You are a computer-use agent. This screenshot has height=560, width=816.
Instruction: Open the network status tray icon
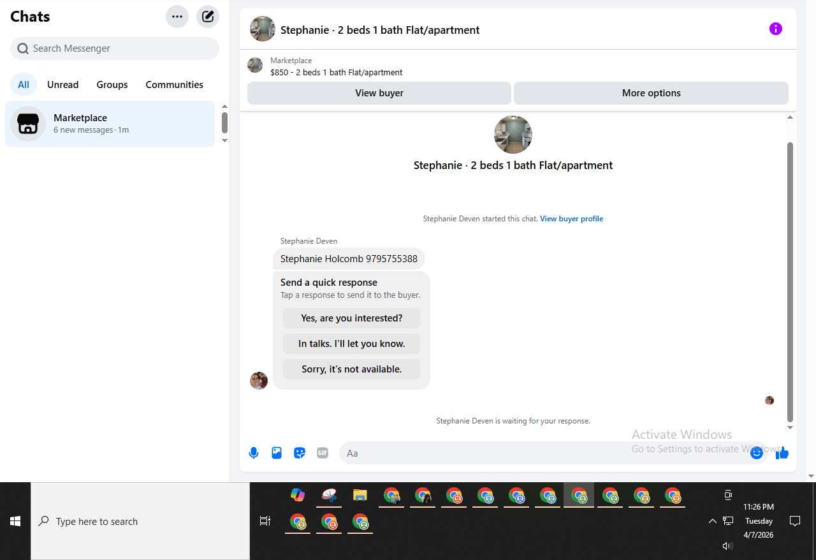click(x=728, y=521)
